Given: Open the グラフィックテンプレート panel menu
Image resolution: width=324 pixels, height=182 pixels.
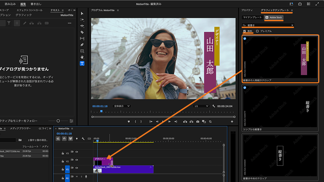Looking at the screenshot, I should coord(292,10).
